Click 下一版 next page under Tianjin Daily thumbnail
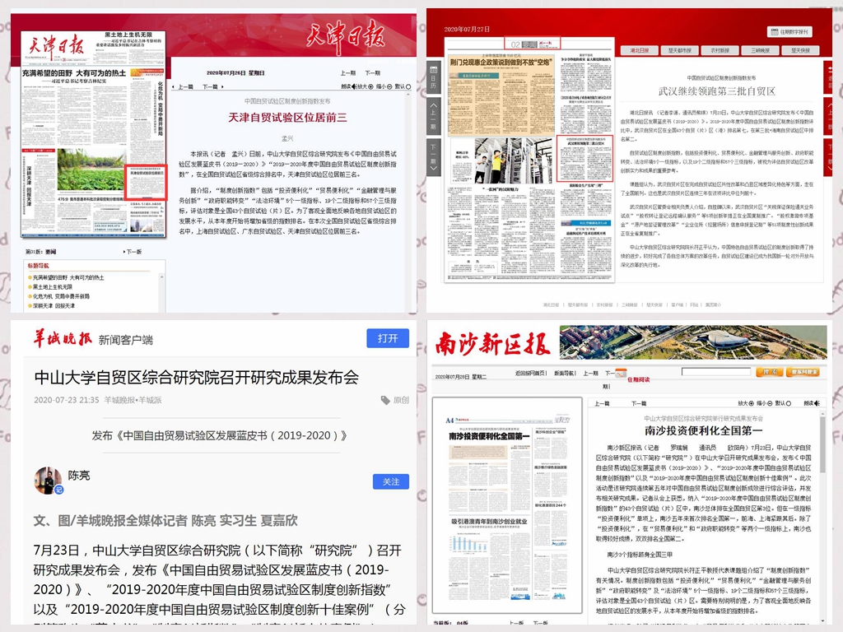The width and height of the screenshot is (843, 632). coord(133,251)
